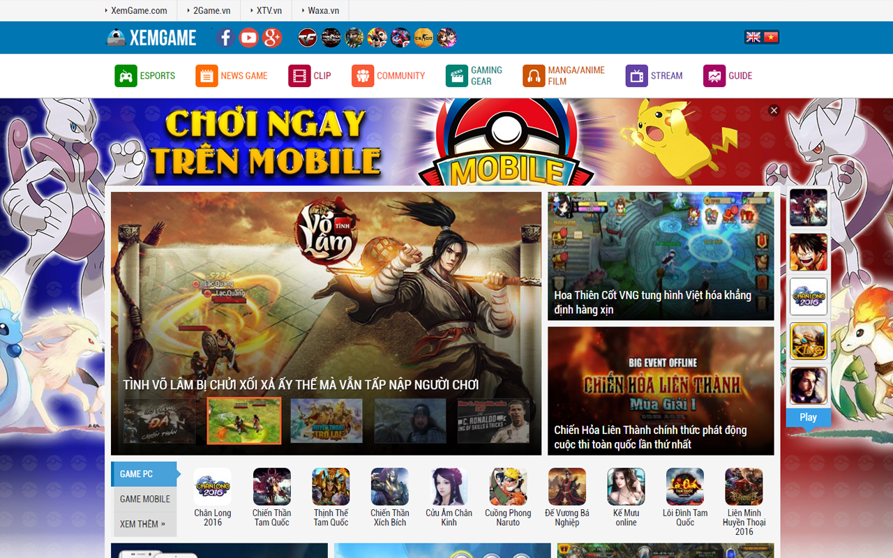Click the red Clip film icon
This screenshot has width=893, height=558.
pos(299,76)
